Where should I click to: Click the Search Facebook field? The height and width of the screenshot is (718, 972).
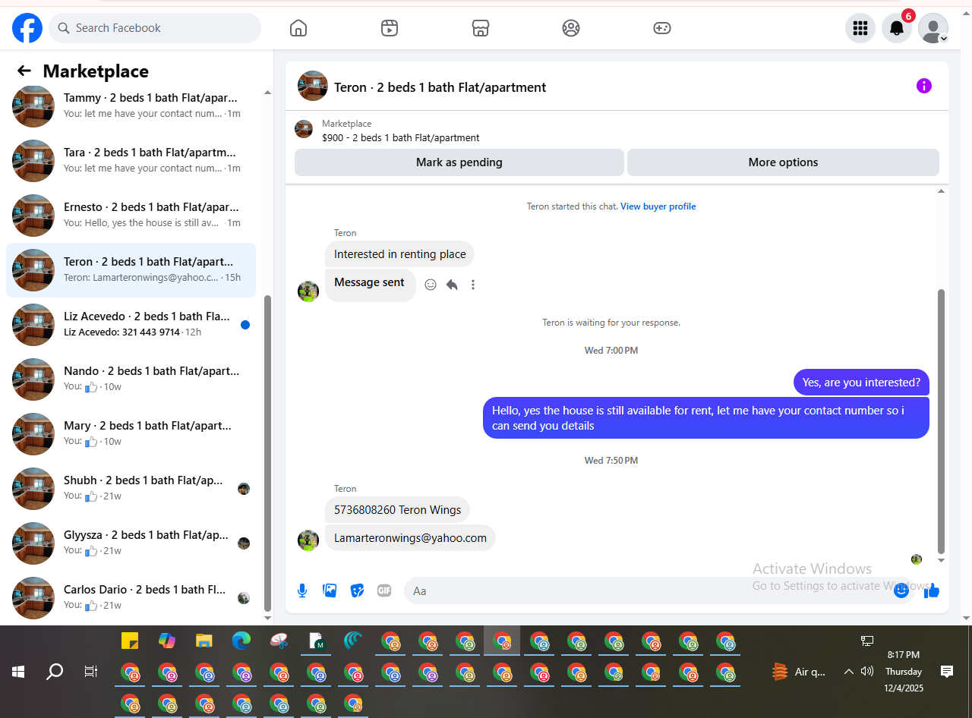[155, 28]
